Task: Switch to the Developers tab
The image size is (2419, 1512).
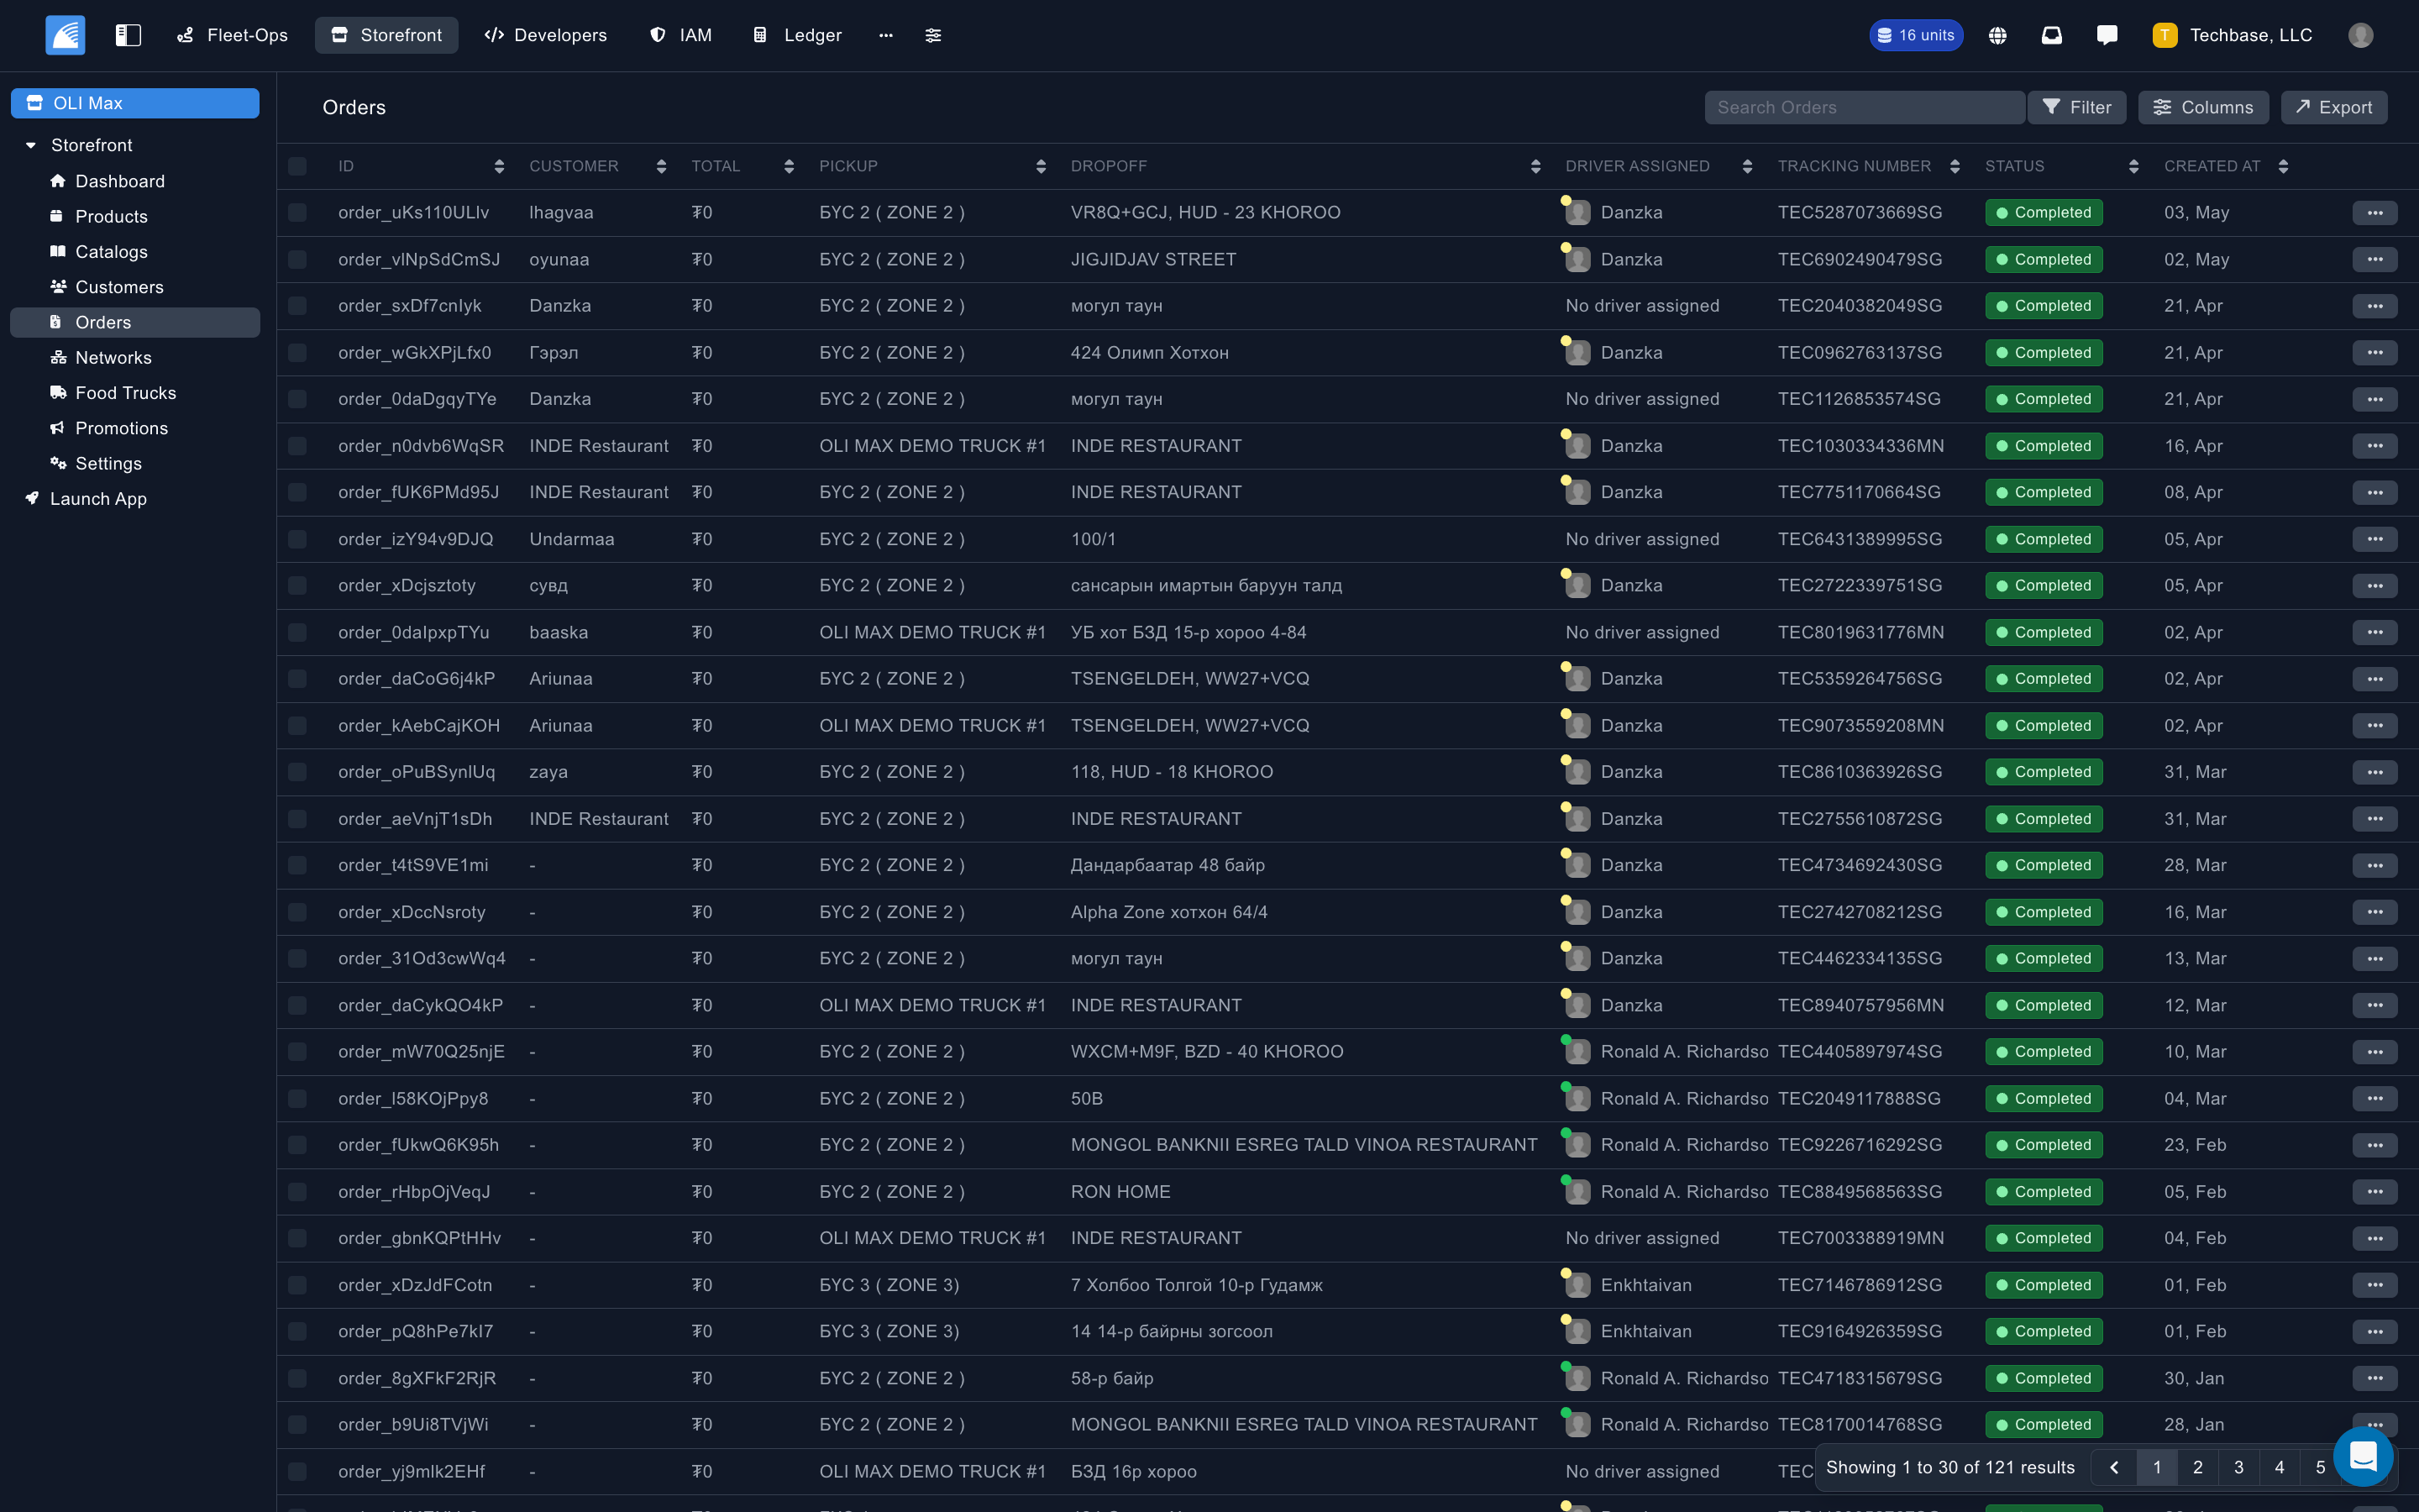Action: coord(546,35)
